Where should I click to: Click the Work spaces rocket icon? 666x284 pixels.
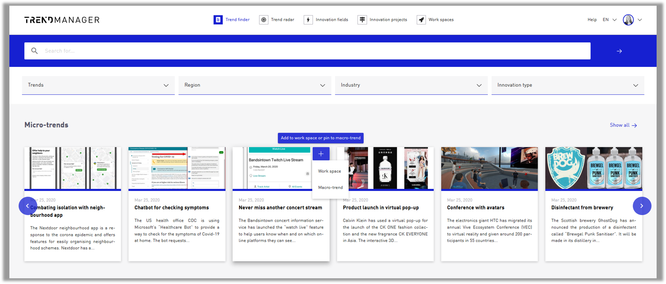click(421, 20)
